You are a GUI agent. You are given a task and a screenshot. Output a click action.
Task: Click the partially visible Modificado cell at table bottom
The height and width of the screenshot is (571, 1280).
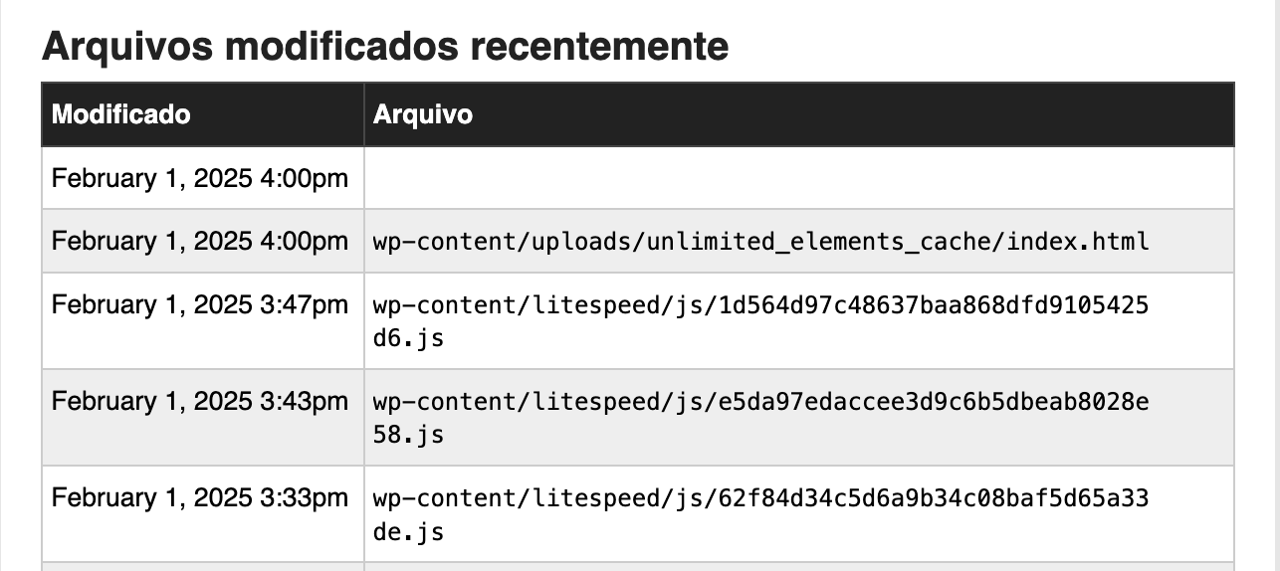click(x=203, y=567)
